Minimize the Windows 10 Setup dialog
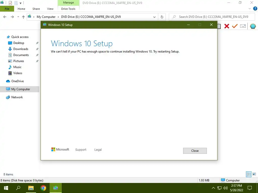The width and height of the screenshot is (258, 193). coord(188,25)
